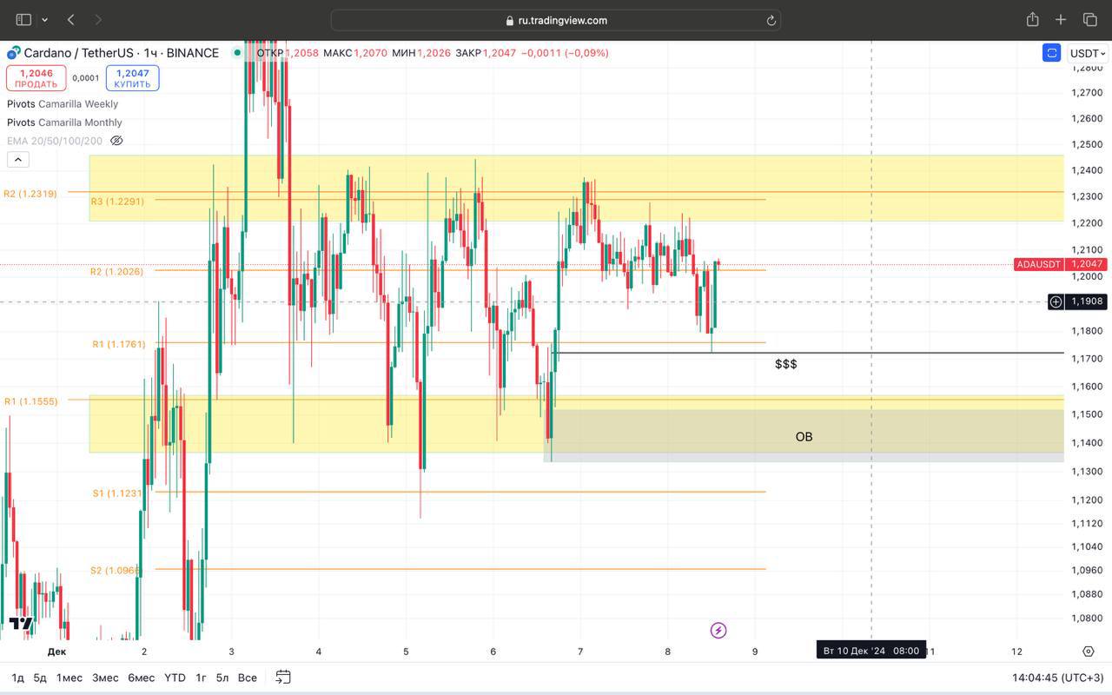1112x695 pixels.
Task: Click the S2 pivot label
Action: 115,571
